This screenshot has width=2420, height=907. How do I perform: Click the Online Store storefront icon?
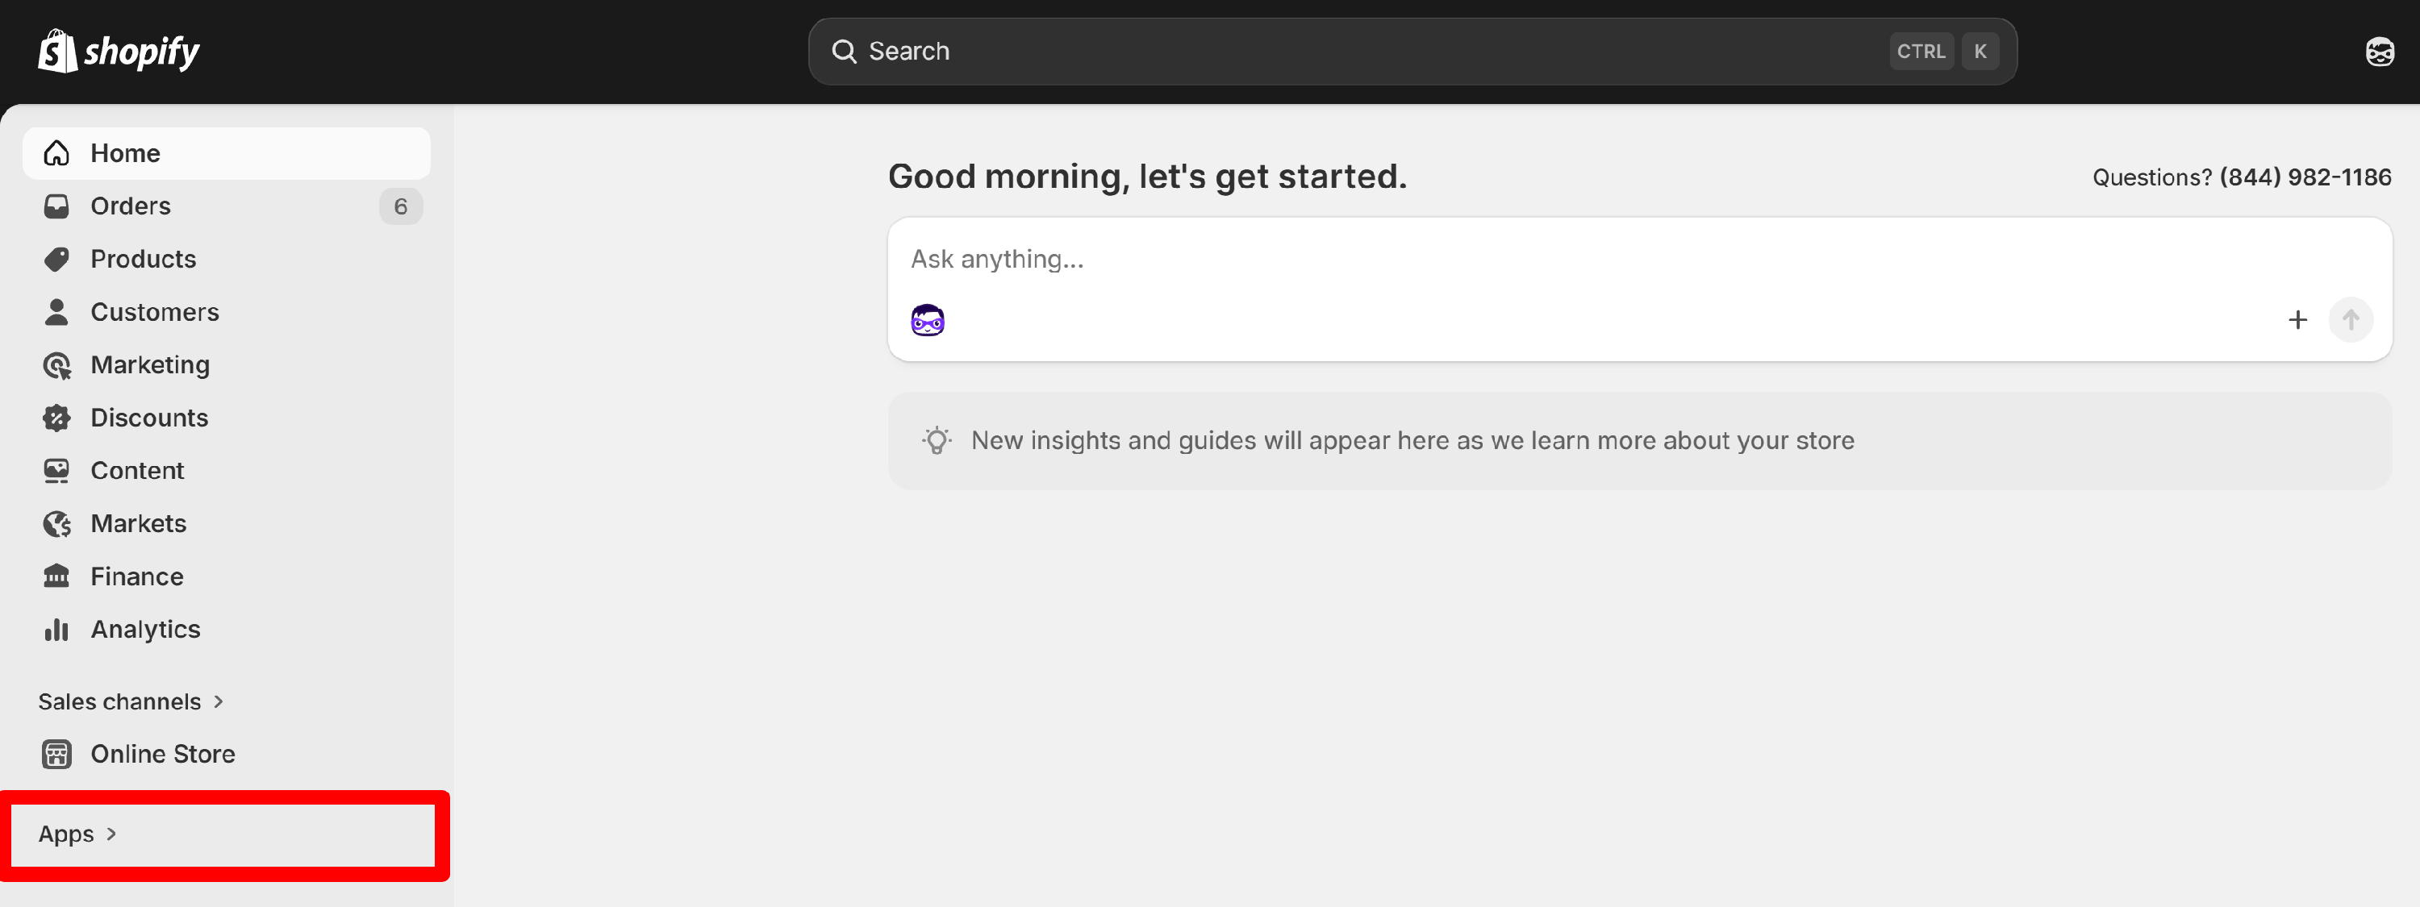[x=56, y=754]
